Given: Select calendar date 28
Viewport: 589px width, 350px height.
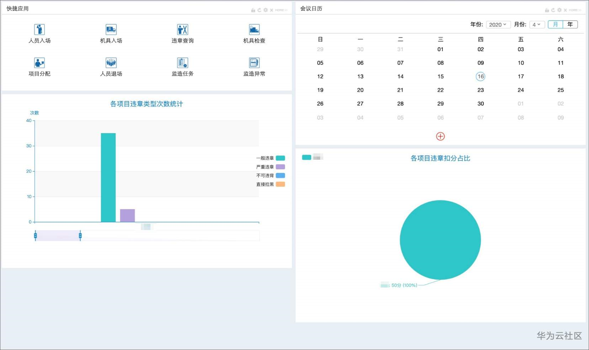Looking at the screenshot, I should 400,104.
